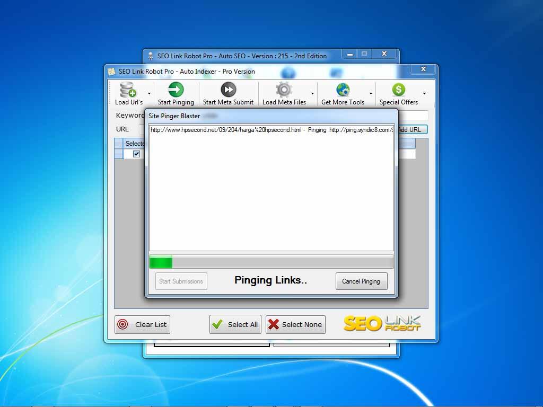Click the Select All button
The height and width of the screenshot is (407, 543).
tap(235, 325)
